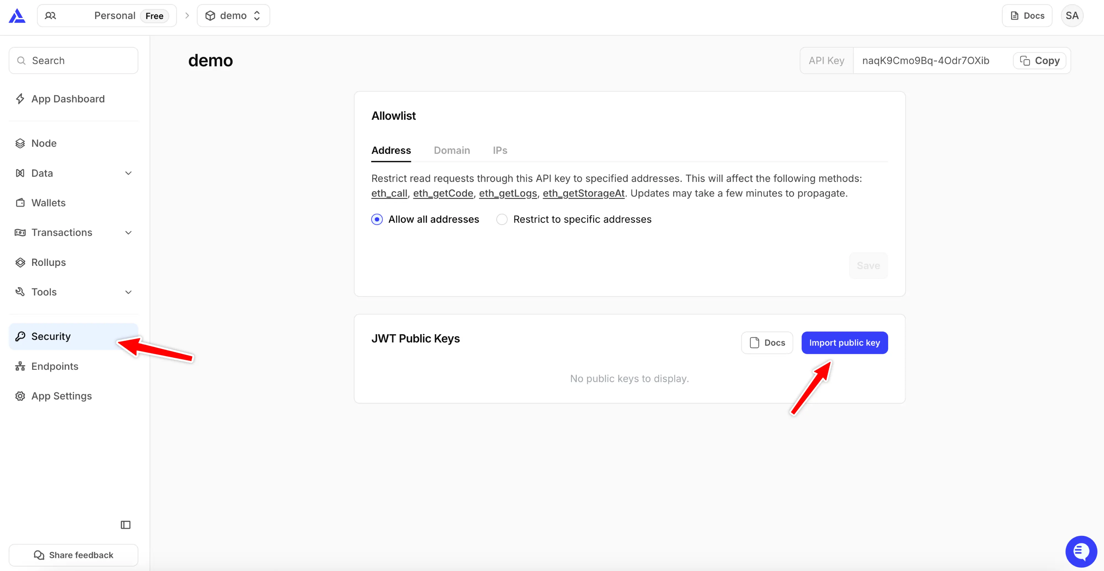The image size is (1104, 571).
Task: Focus the sidebar Search field
Action: [x=74, y=61]
